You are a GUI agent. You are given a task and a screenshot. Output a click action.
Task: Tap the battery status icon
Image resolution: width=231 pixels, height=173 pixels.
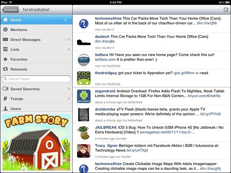point(228,2)
